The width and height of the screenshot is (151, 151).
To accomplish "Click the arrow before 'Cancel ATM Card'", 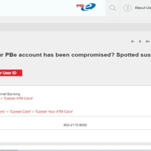I will pos(2,99).
